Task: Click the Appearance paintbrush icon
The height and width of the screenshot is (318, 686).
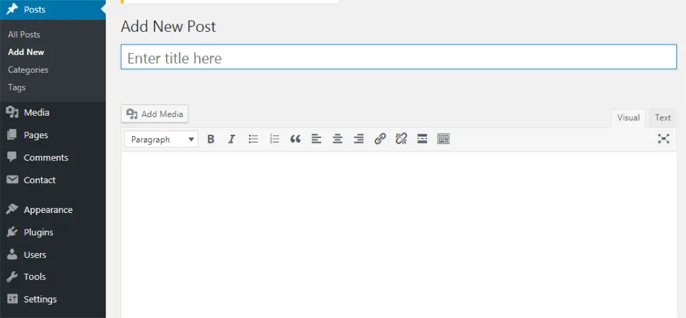Action: (13, 210)
